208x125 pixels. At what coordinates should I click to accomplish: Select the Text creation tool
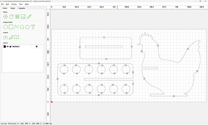coord(33,27)
